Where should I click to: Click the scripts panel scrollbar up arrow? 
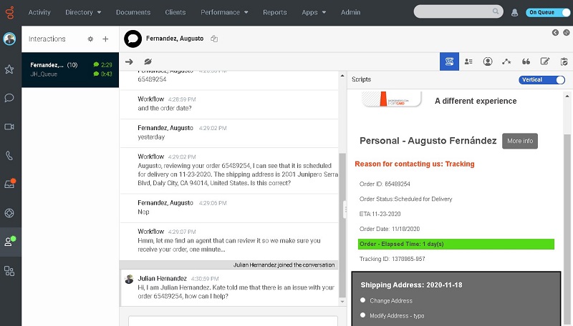click(567, 97)
